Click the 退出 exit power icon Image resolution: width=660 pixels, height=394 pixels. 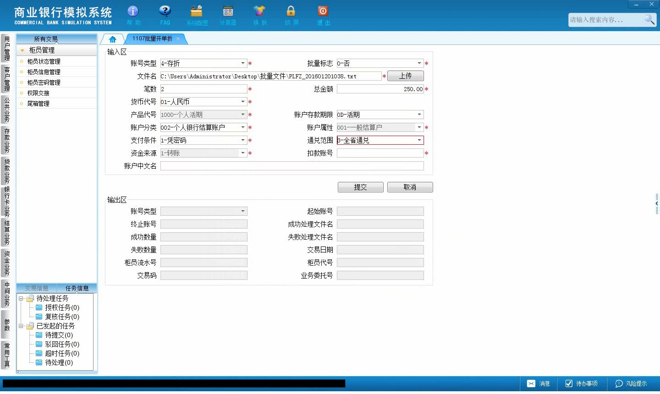pos(323,15)
